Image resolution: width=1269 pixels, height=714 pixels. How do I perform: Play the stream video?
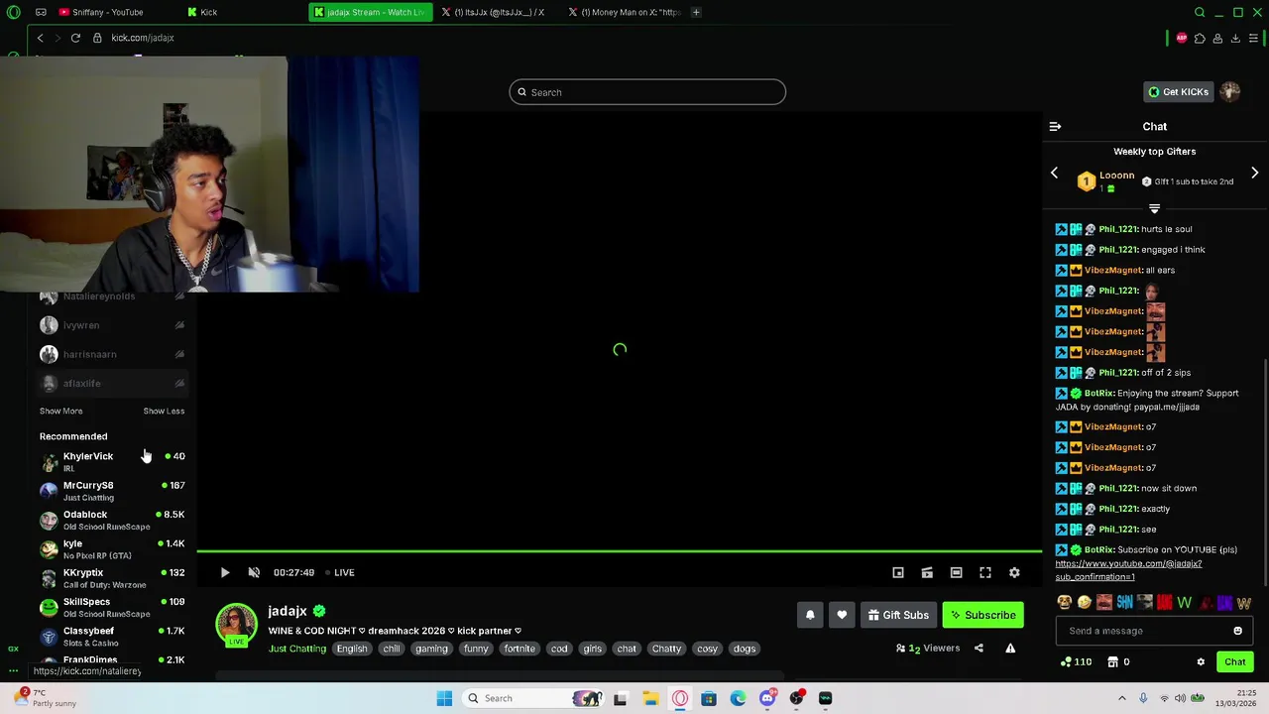(224, 572)
